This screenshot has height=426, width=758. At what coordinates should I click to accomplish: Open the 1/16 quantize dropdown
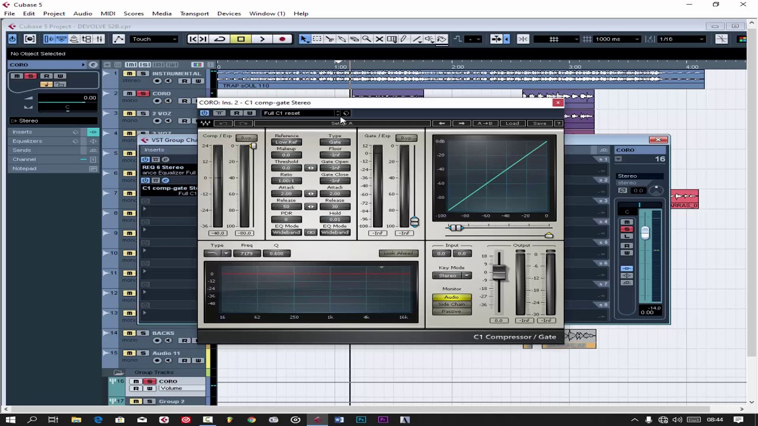(682, 39)
